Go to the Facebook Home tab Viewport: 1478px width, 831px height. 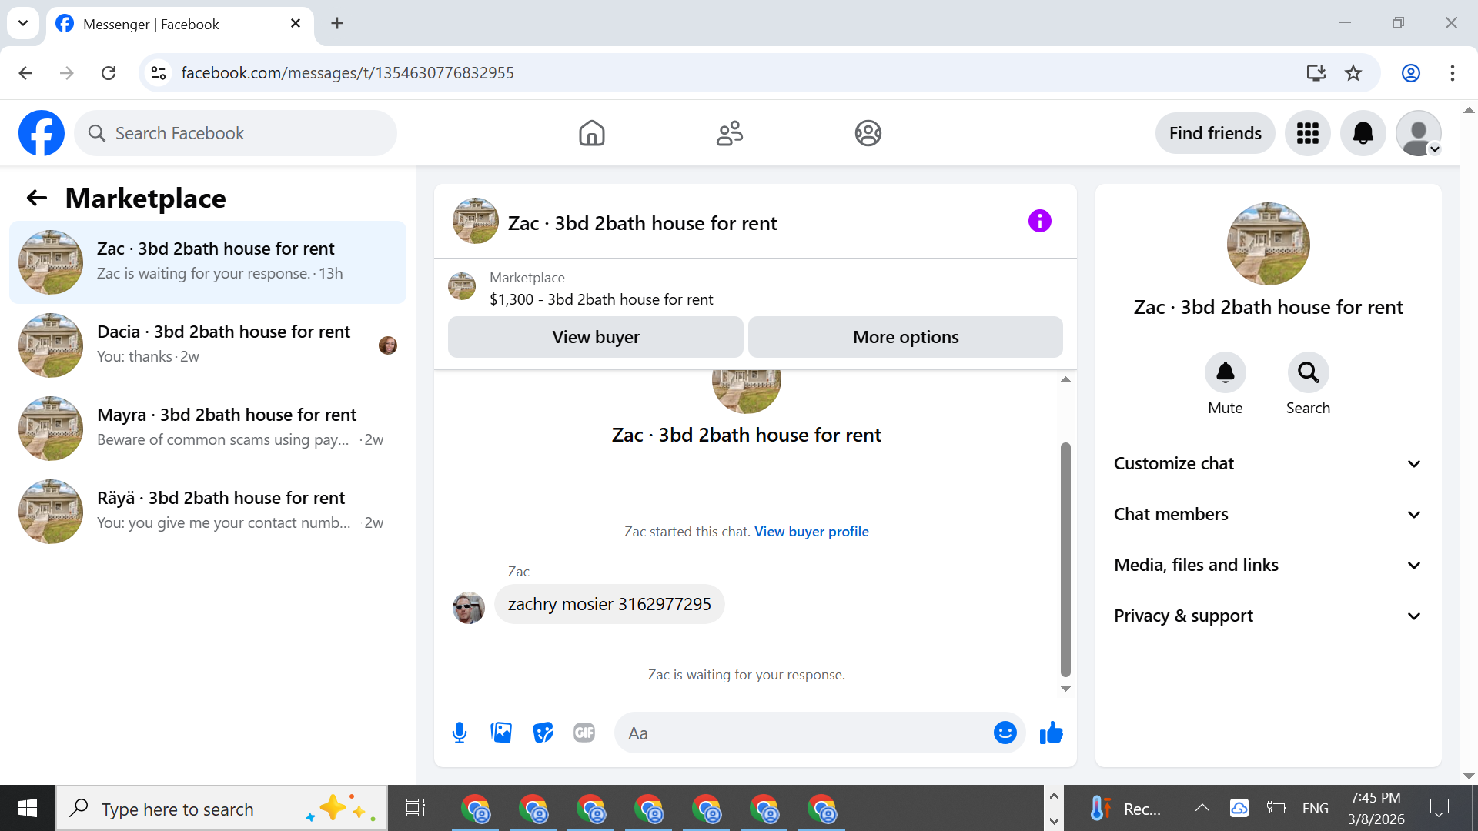coord(591,133)
